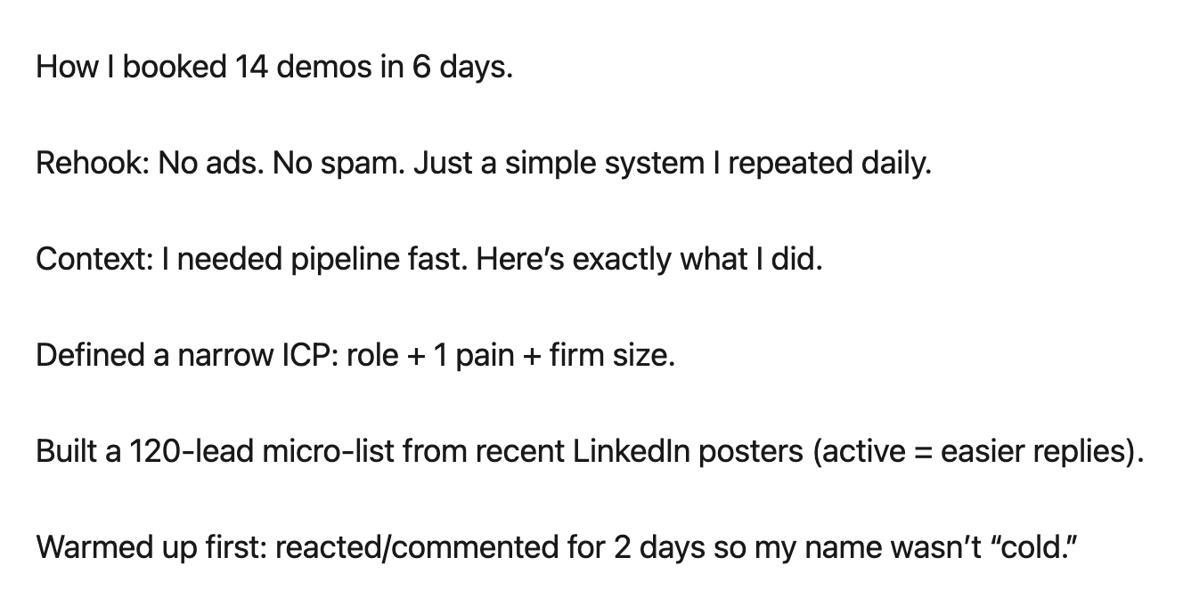Click the phrase 'Defined a narrow ICP'

coord(183,356)
